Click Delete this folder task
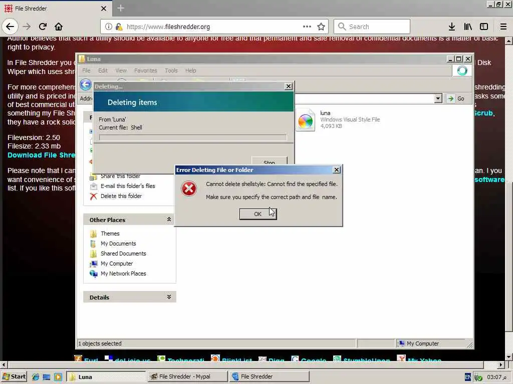The width and height of the screenshot is (513, 384). tap(121, 196)
